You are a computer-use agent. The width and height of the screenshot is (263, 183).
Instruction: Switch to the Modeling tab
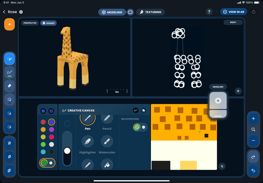click(112, 12)
